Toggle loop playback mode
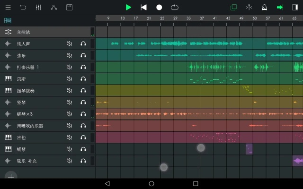The image size is (303, 189). pyautogui.click(x=174, y=7)
